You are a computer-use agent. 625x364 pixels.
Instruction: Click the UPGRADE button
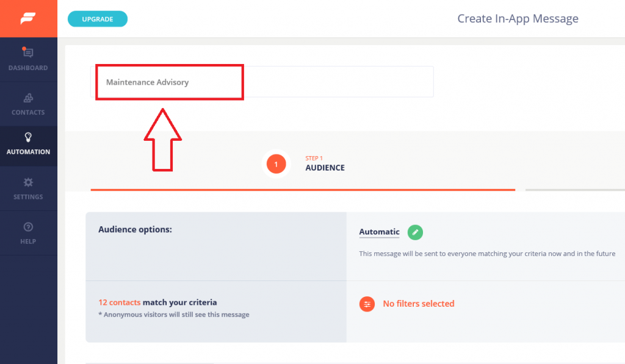point(97,19)
